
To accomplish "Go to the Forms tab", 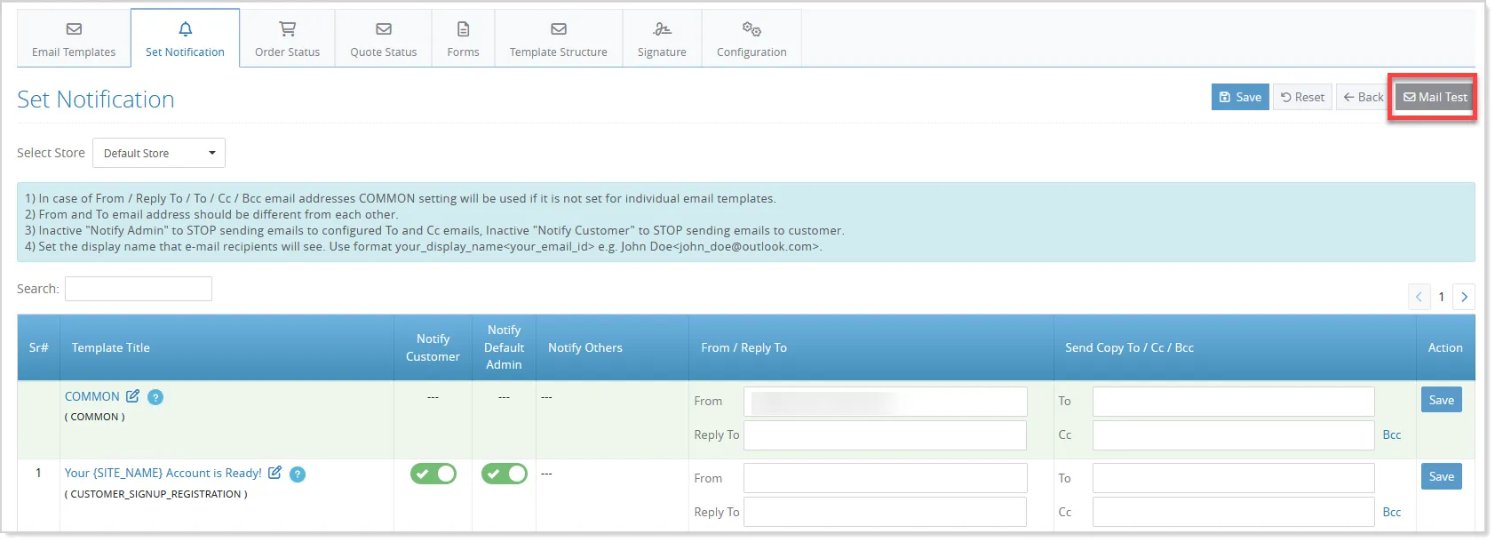I will (x=463, y=39).
